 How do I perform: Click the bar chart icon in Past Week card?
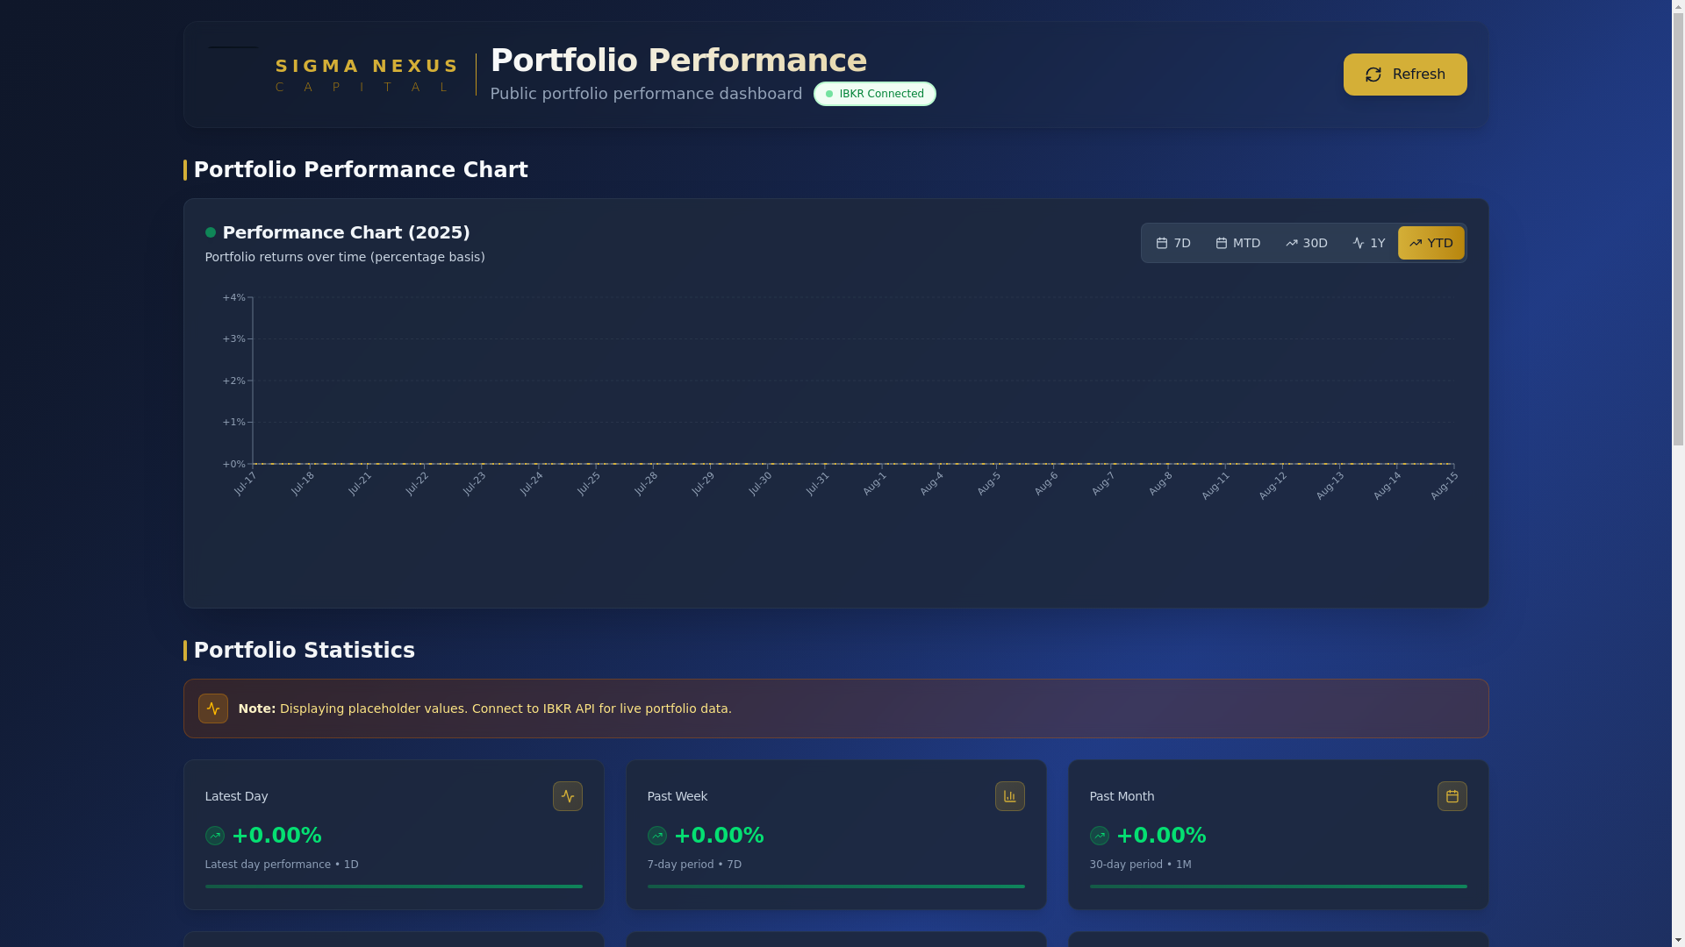coord(1009,796)
